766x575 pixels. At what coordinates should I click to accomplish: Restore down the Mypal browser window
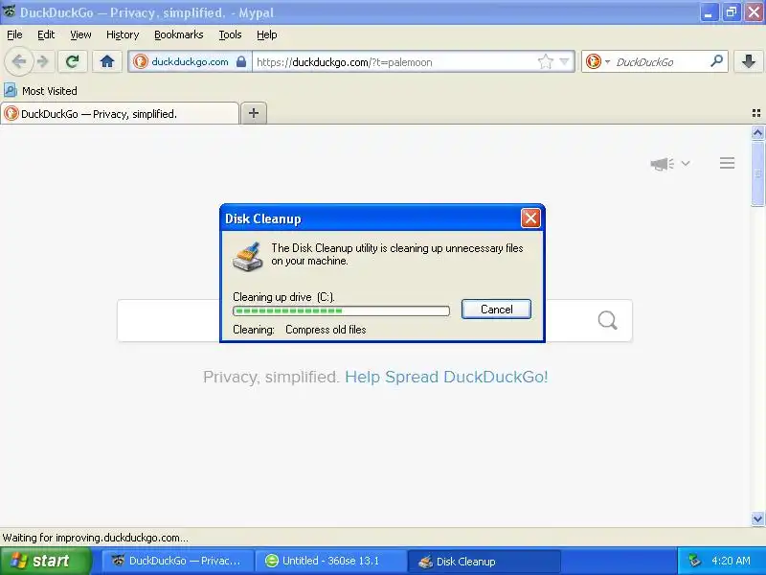(732, 12)
